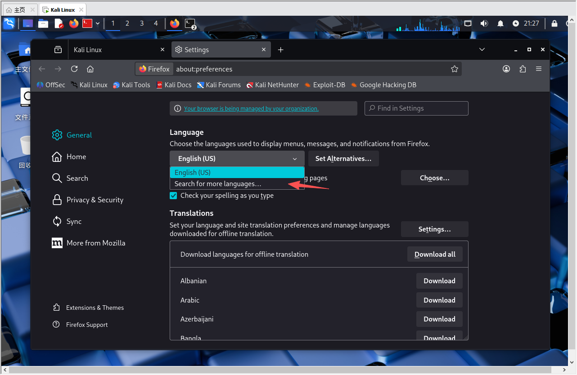Viewport: 577px width, 375px height.
Task: Open a new tab with the plus button
Action: [x=281, y=49]
